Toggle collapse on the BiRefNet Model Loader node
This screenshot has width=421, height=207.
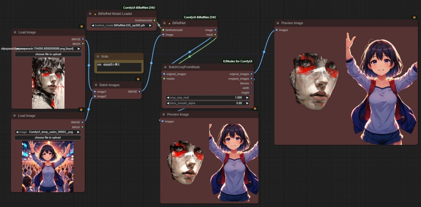(x=90, y=14)
